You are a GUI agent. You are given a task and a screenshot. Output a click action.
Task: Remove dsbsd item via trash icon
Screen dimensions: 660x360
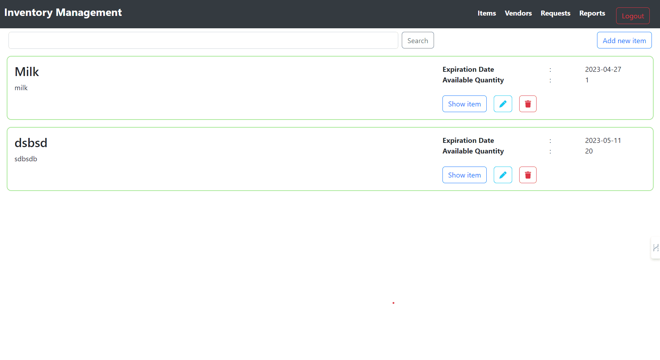pyautogui.click(x=528, y=175)
